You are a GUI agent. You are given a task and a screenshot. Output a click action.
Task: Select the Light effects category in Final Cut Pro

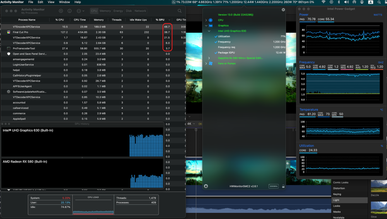(349, 200)
